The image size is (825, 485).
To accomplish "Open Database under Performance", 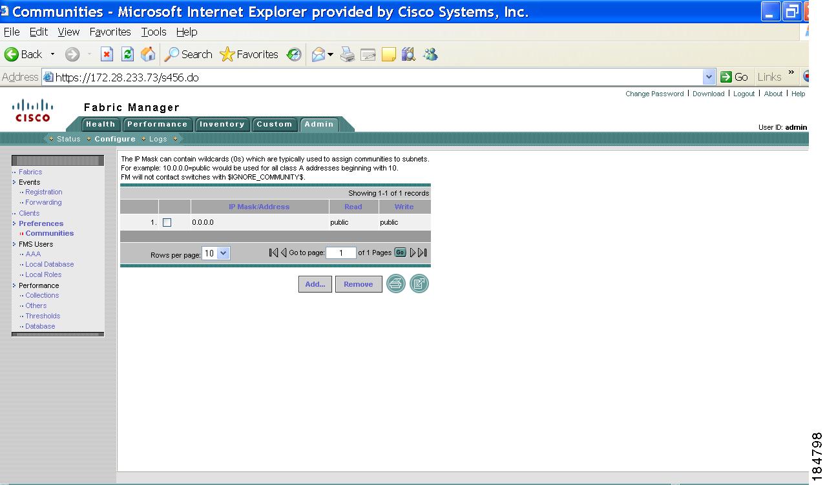I will (40, 326).
